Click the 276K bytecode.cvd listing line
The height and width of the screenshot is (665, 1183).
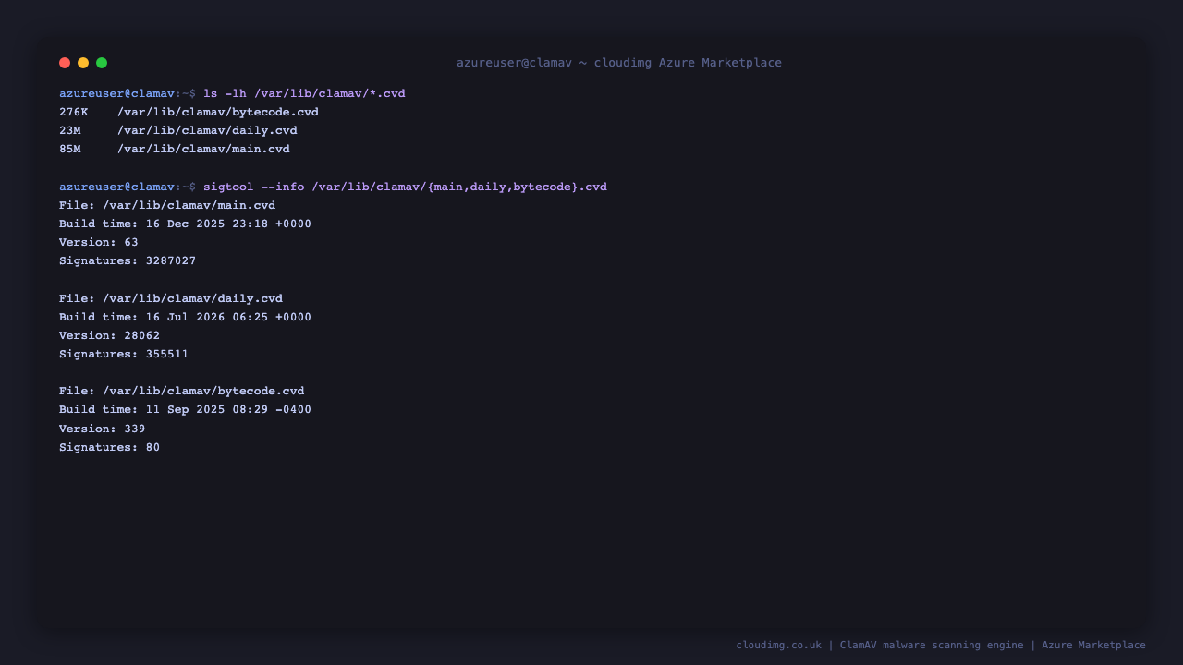[189, 112]
